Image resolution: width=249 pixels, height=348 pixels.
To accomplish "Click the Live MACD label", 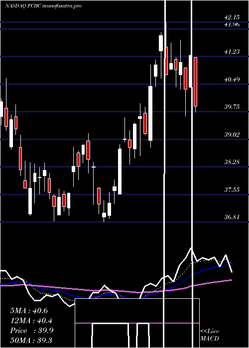I will point(210,335).
